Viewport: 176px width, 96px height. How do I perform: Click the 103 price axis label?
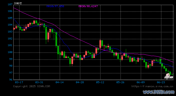click(10, 32)
